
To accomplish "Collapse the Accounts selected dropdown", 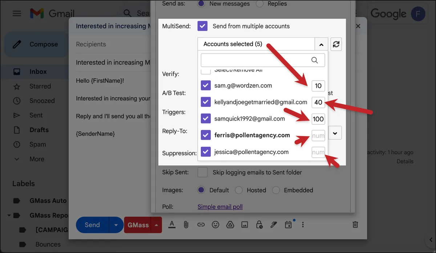I will [x=321, y=44].
